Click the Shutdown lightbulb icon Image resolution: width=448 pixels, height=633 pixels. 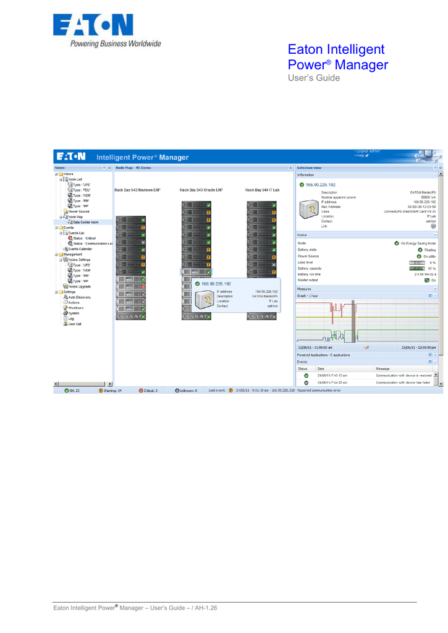66,308
